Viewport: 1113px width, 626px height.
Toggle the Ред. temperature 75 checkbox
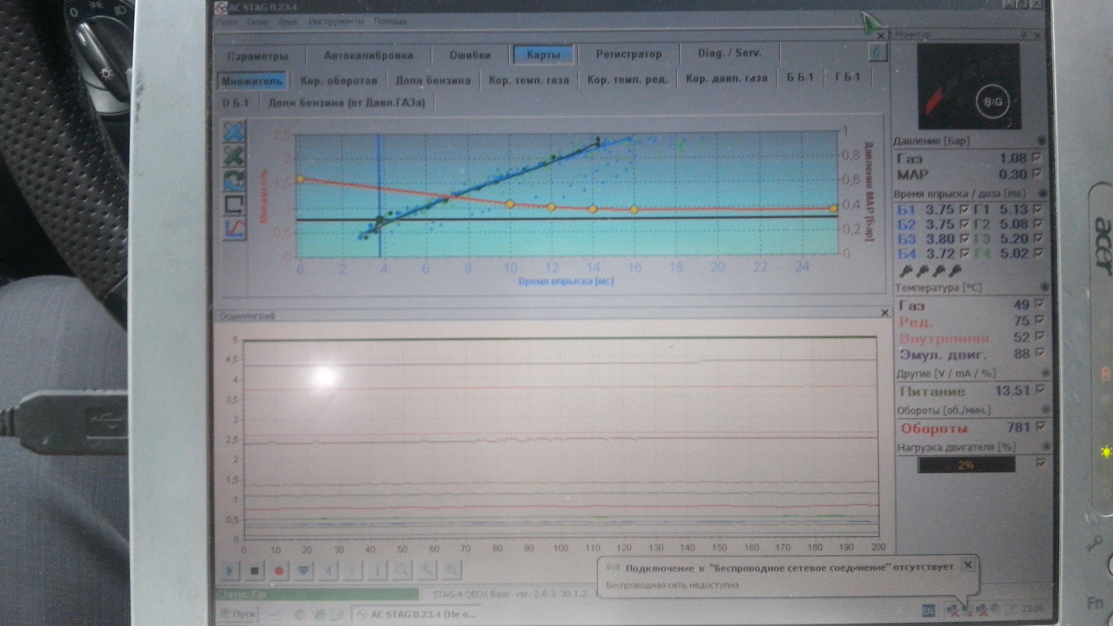pos(1039,321)
